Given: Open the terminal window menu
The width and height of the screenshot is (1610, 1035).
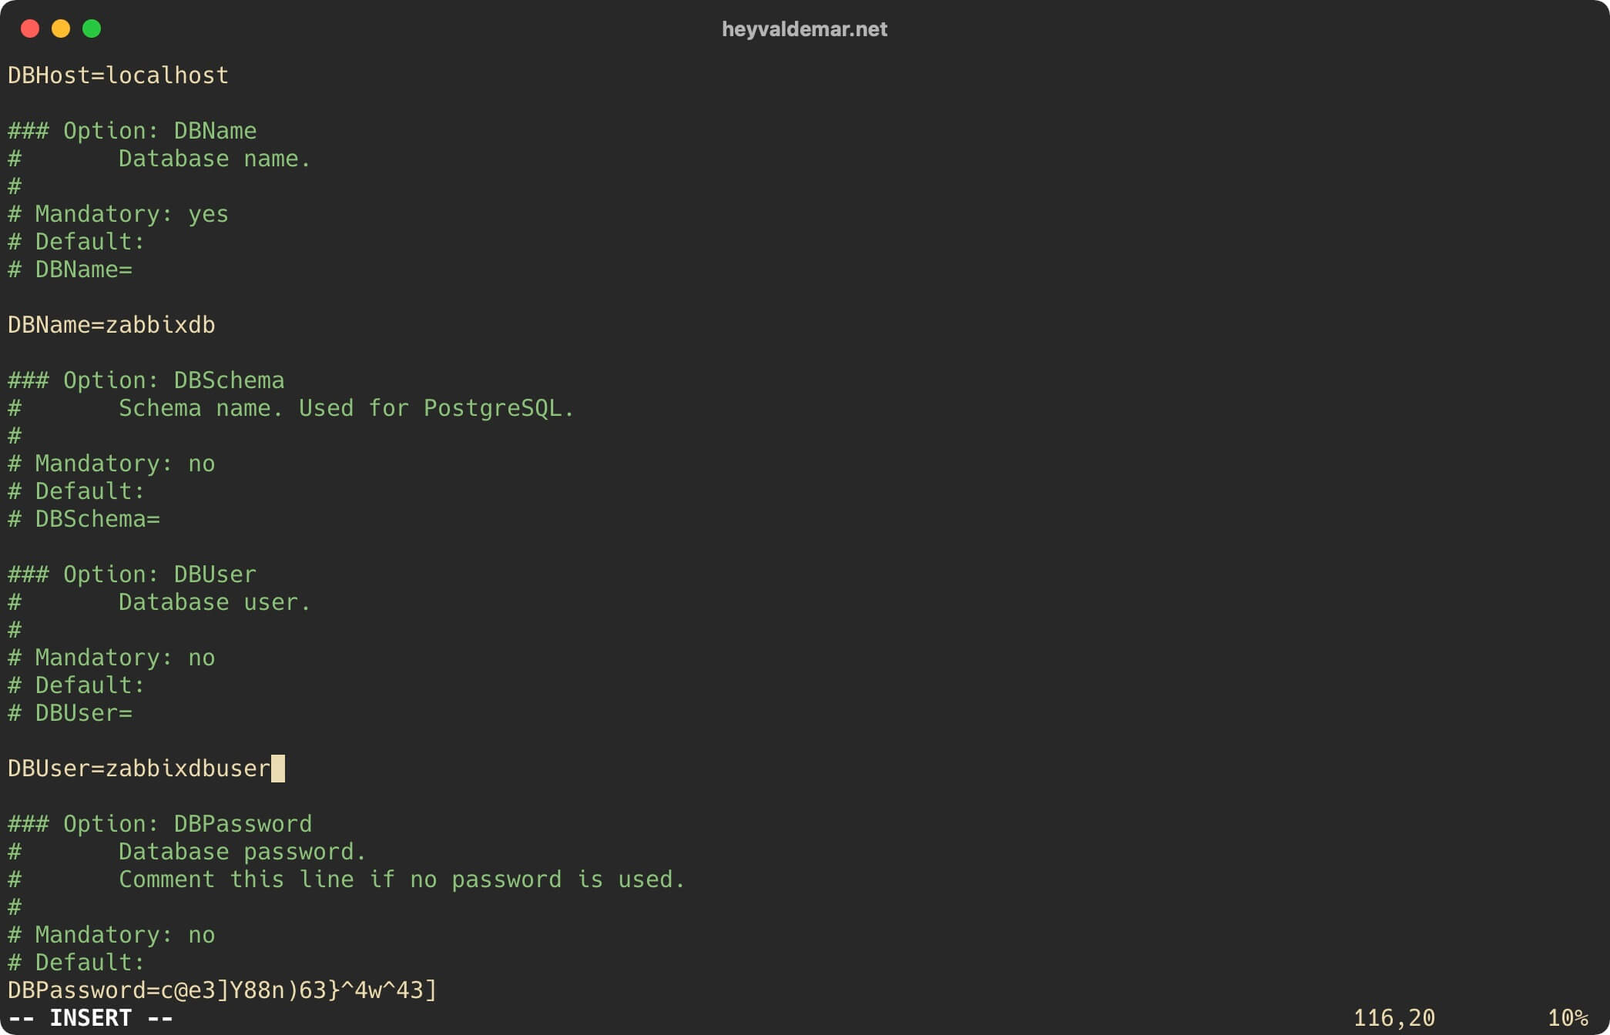Looking at the screenshot, I should pyautogui.click(x=805, y=27).
